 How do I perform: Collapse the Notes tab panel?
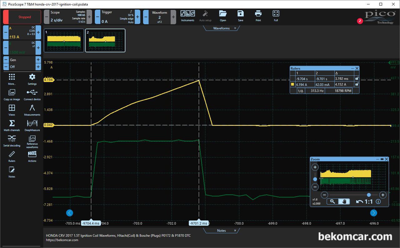coord(221,231)
